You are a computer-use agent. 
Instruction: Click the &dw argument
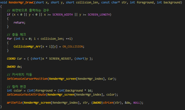coord(127,103)
